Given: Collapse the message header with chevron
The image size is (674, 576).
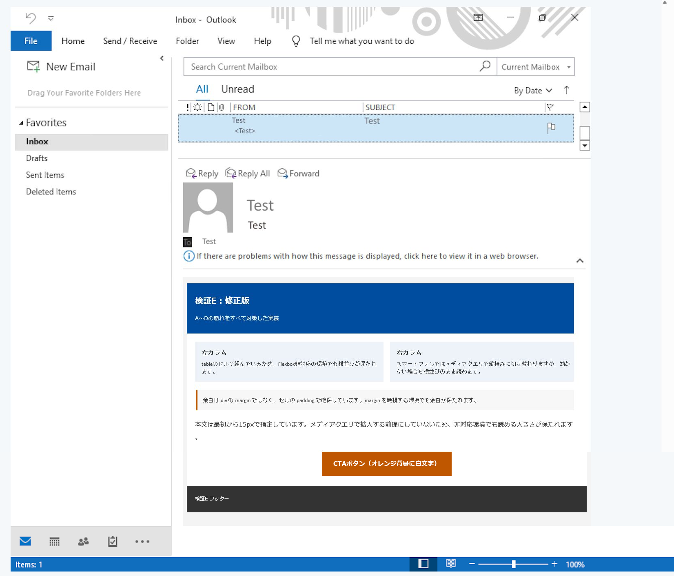Looking at the screenshot, I should pyautogui.click(x=580, y=261).
